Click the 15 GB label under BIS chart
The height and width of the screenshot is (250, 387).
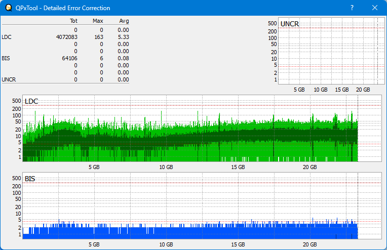[238, 244]
